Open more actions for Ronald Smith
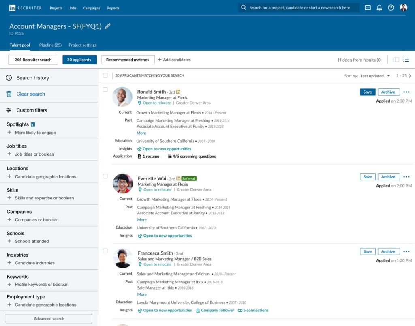Image resolution: width=415 pixels, height=326 pixels. pyautogui.click(x=406, y=92)
